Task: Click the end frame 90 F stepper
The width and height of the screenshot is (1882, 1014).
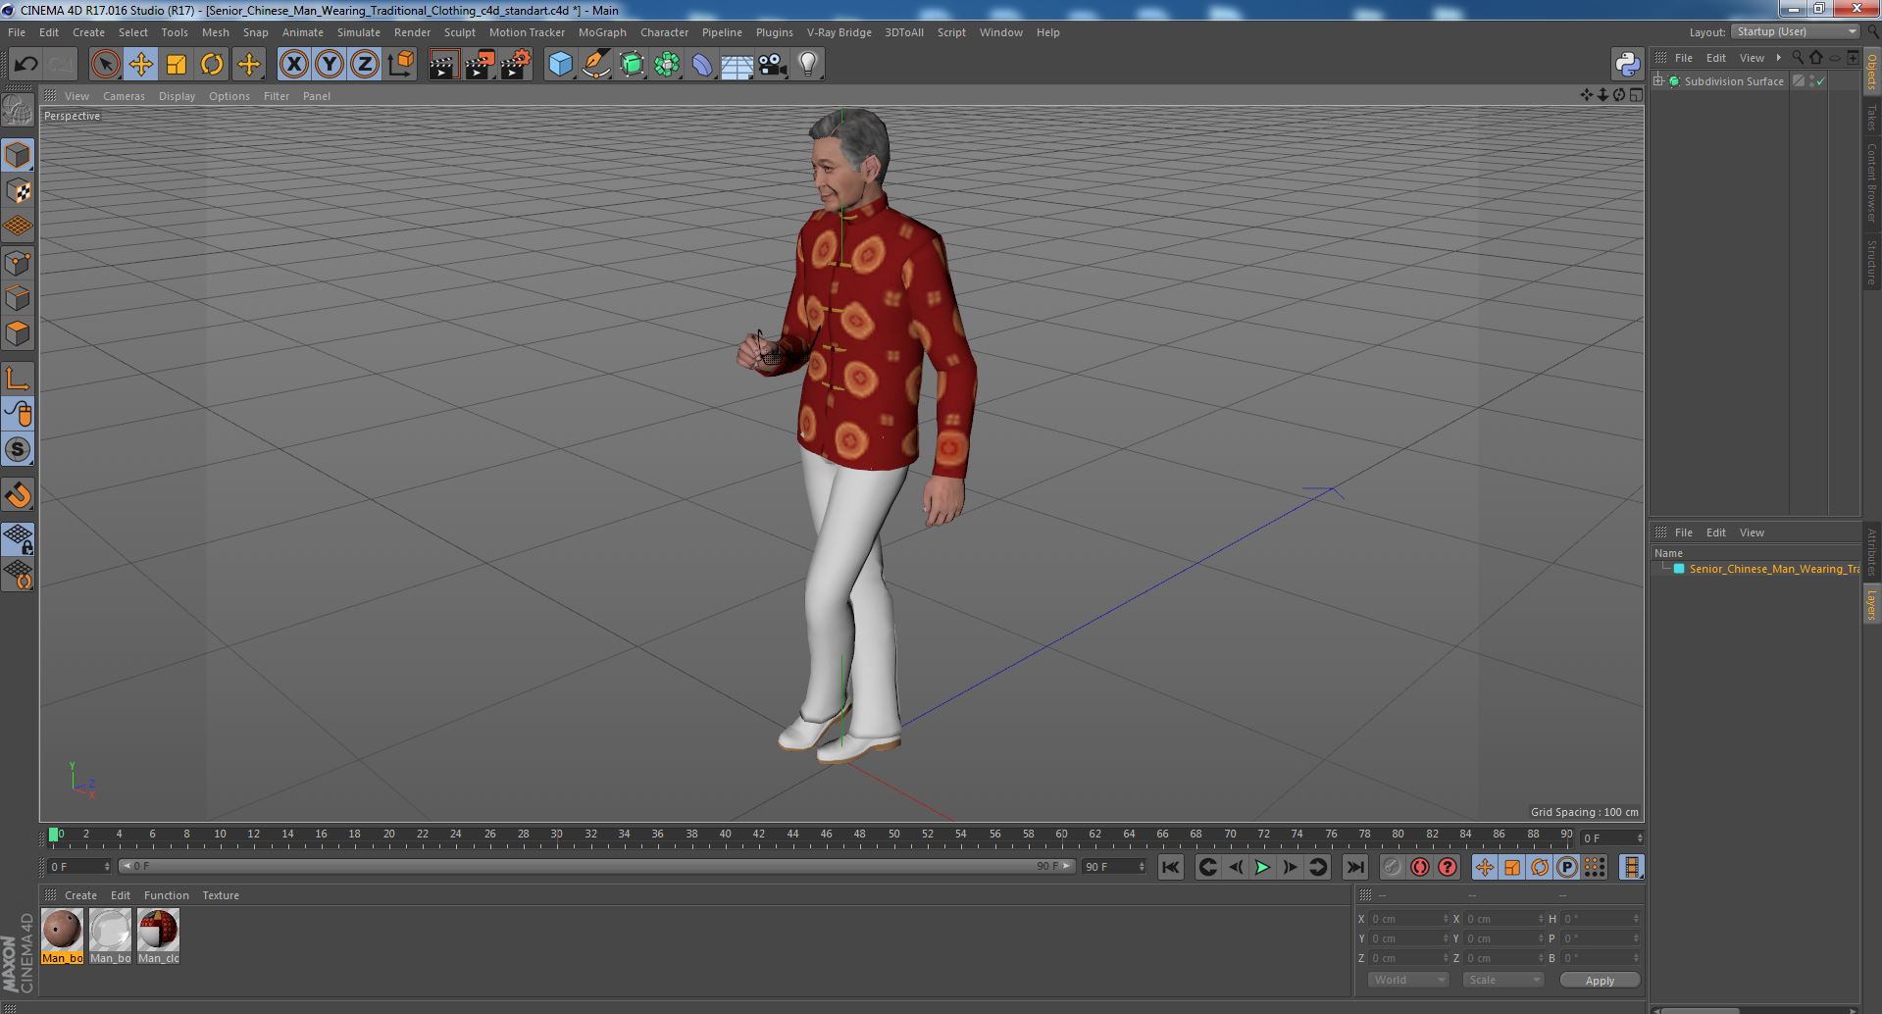Action: 1142,866
